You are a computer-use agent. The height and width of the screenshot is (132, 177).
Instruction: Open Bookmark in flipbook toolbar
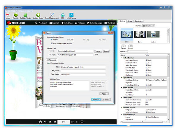(x=54, y=23)
